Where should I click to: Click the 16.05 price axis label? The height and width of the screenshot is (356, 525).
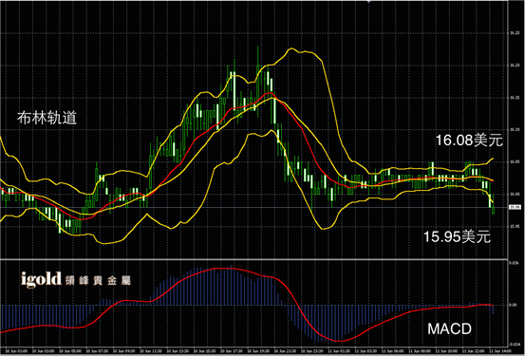[x=515, y=161]
